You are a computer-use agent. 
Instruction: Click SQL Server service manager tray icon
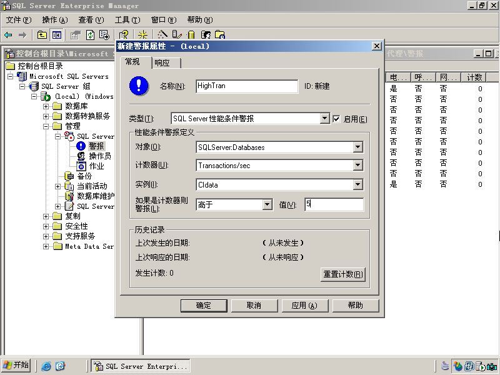[x=481, y=366]
